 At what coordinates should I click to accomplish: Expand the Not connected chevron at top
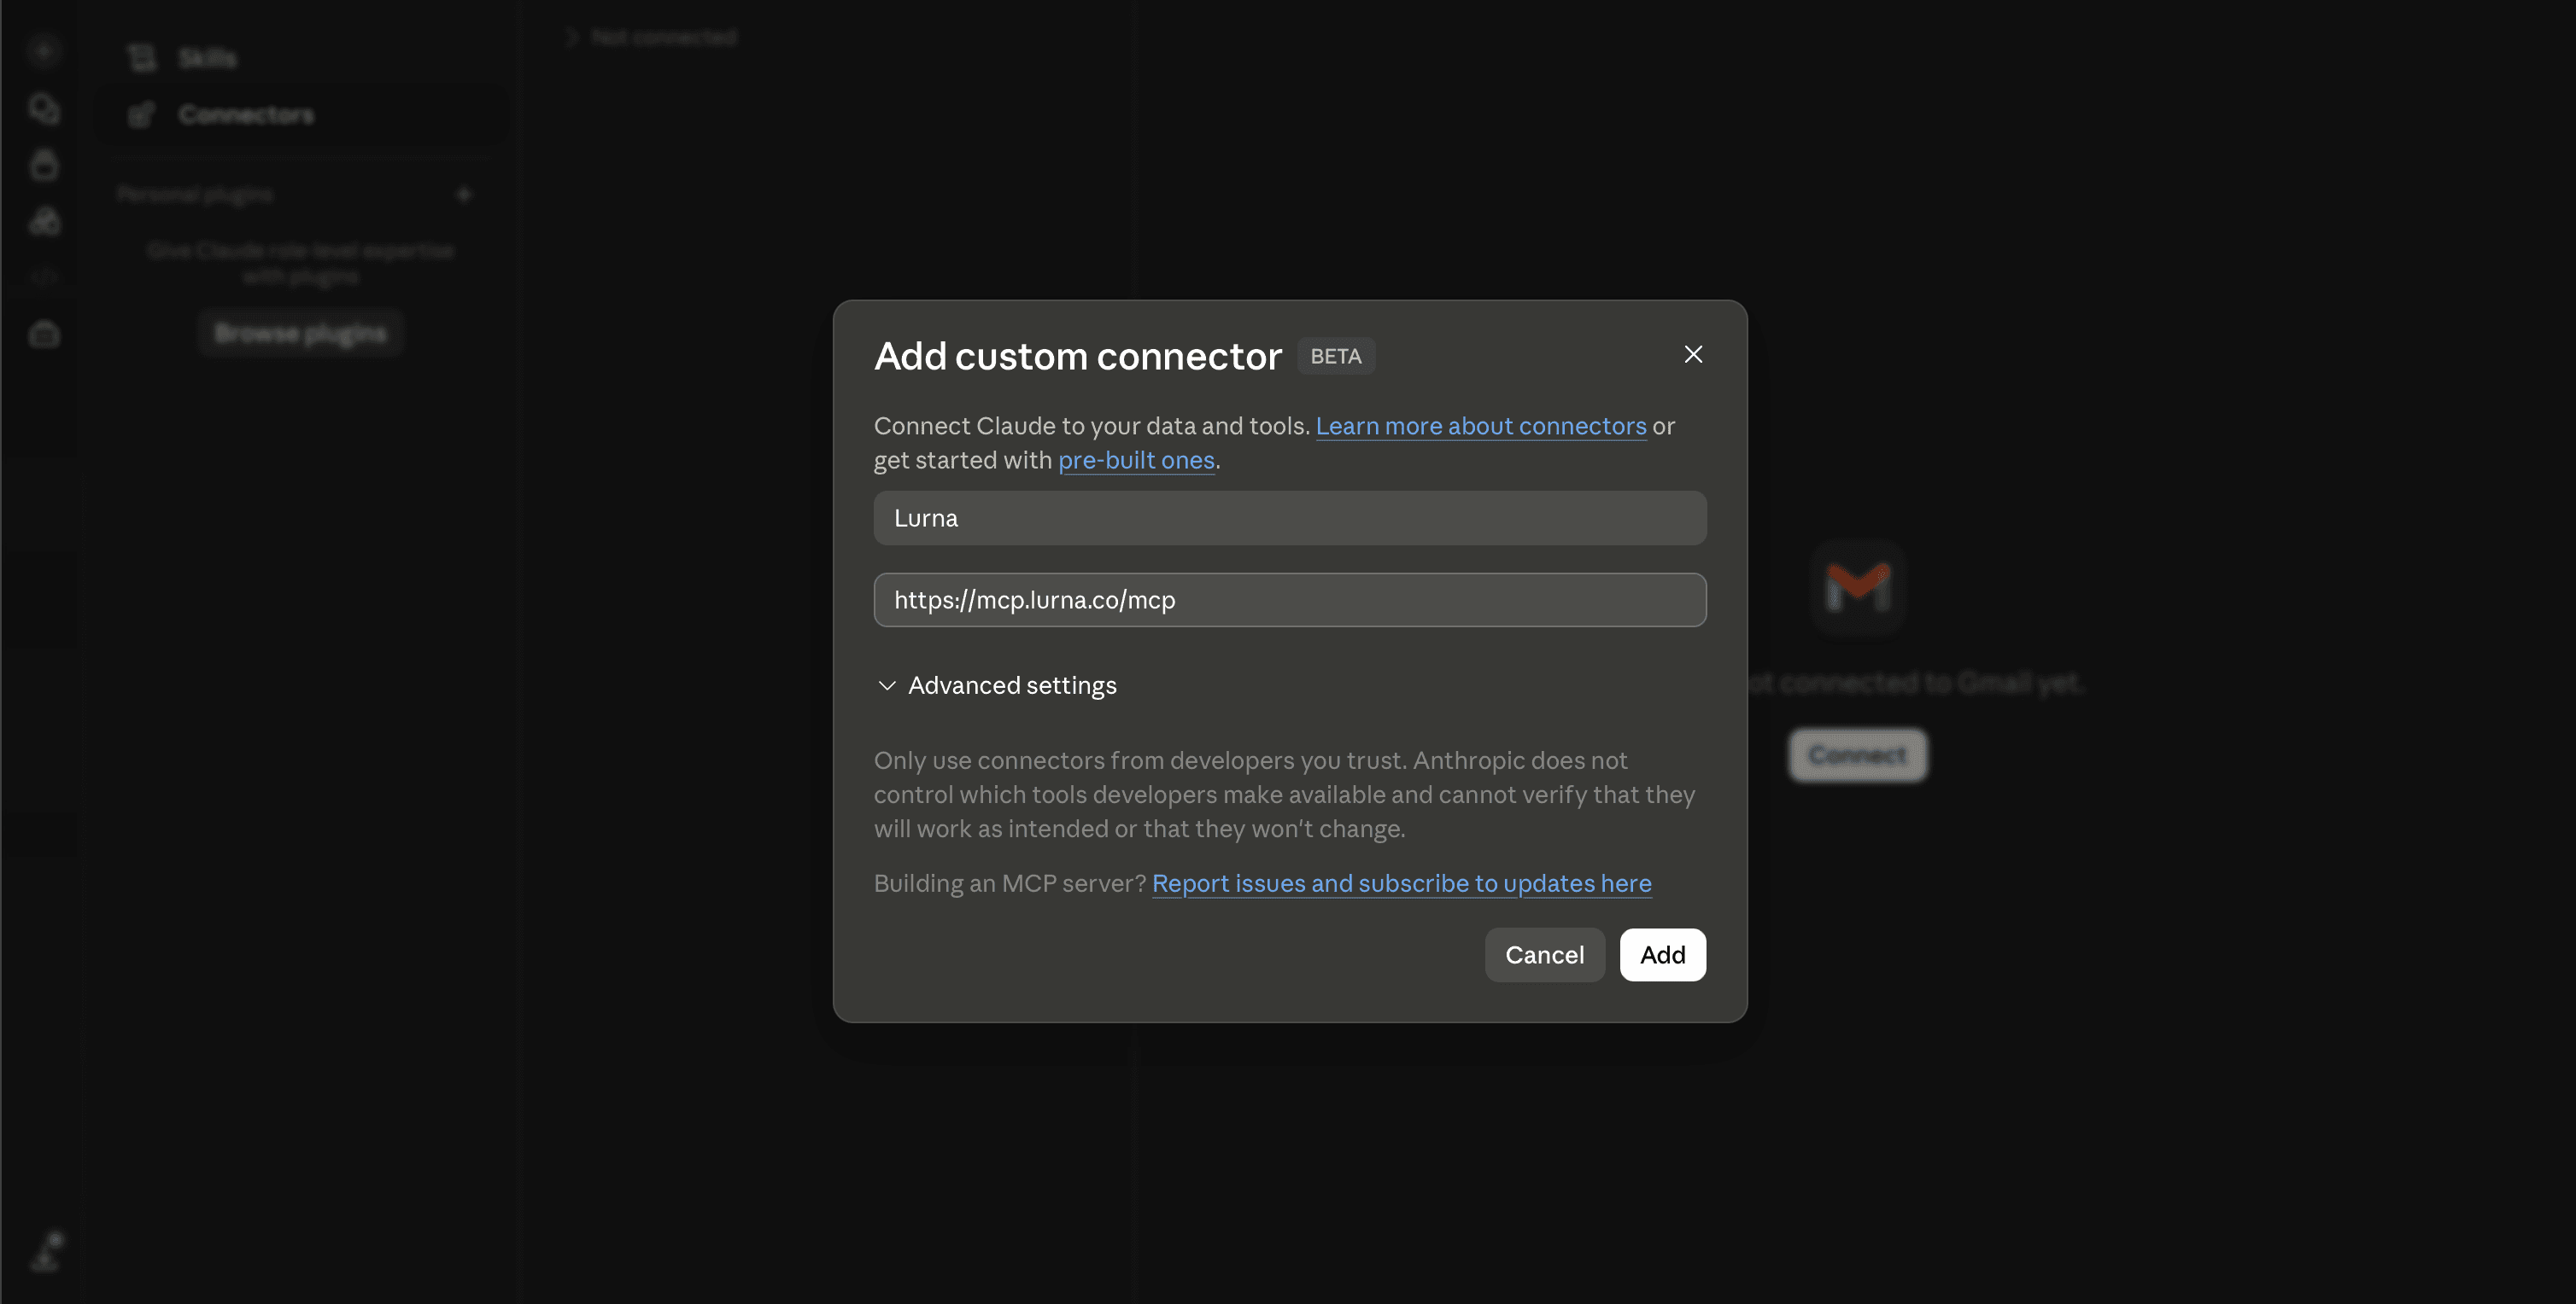pos(573,38)
